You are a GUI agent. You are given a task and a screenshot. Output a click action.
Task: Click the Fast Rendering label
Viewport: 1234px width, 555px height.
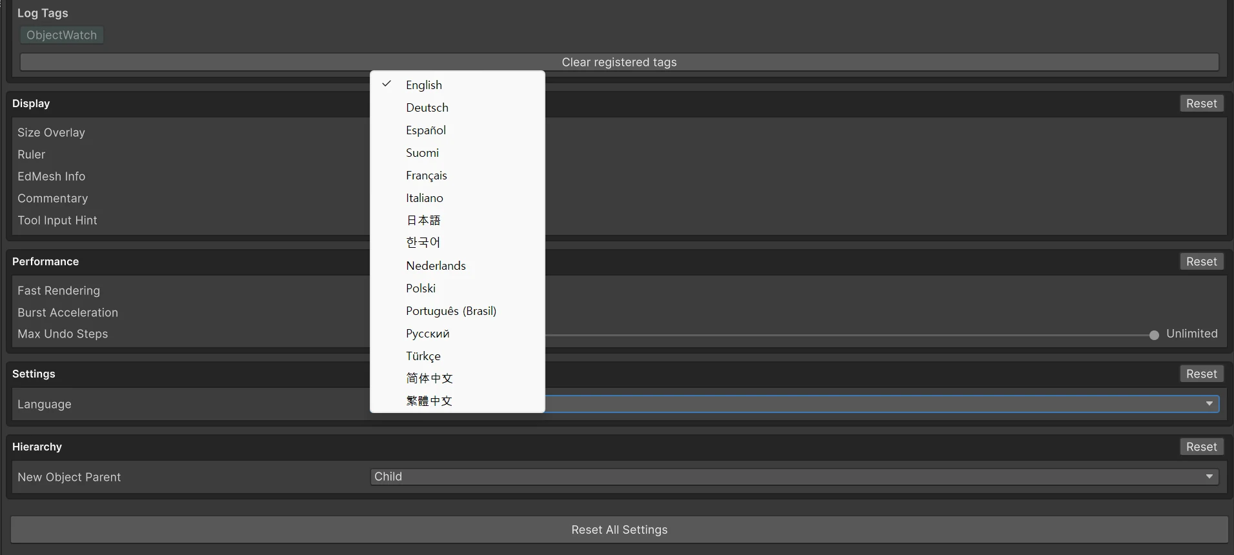(x=59, y=290)
